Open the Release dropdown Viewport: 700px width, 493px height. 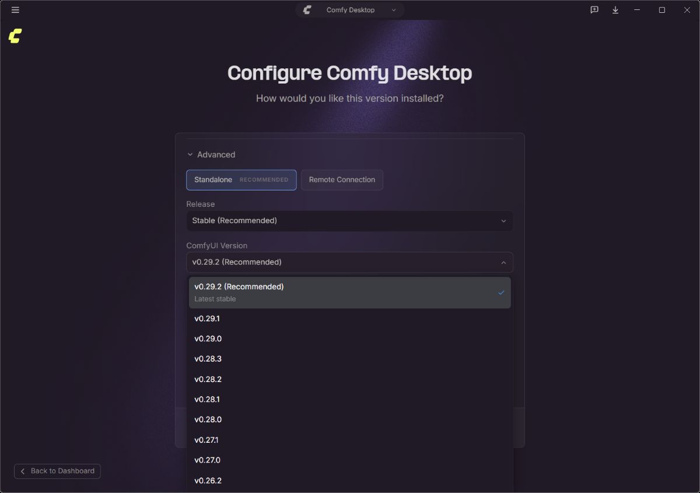[350, 221]
